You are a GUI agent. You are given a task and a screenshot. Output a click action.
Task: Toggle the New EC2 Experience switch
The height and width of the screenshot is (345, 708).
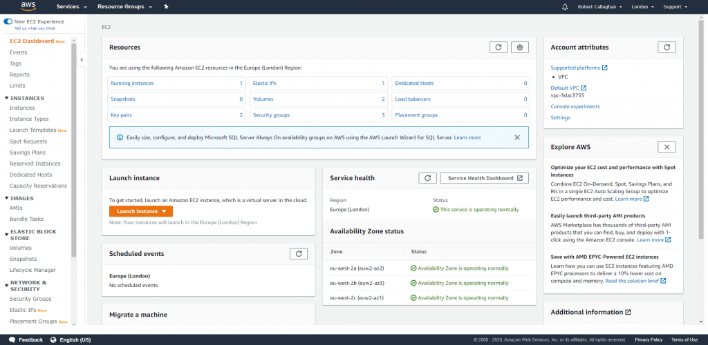tap(8, 21)
